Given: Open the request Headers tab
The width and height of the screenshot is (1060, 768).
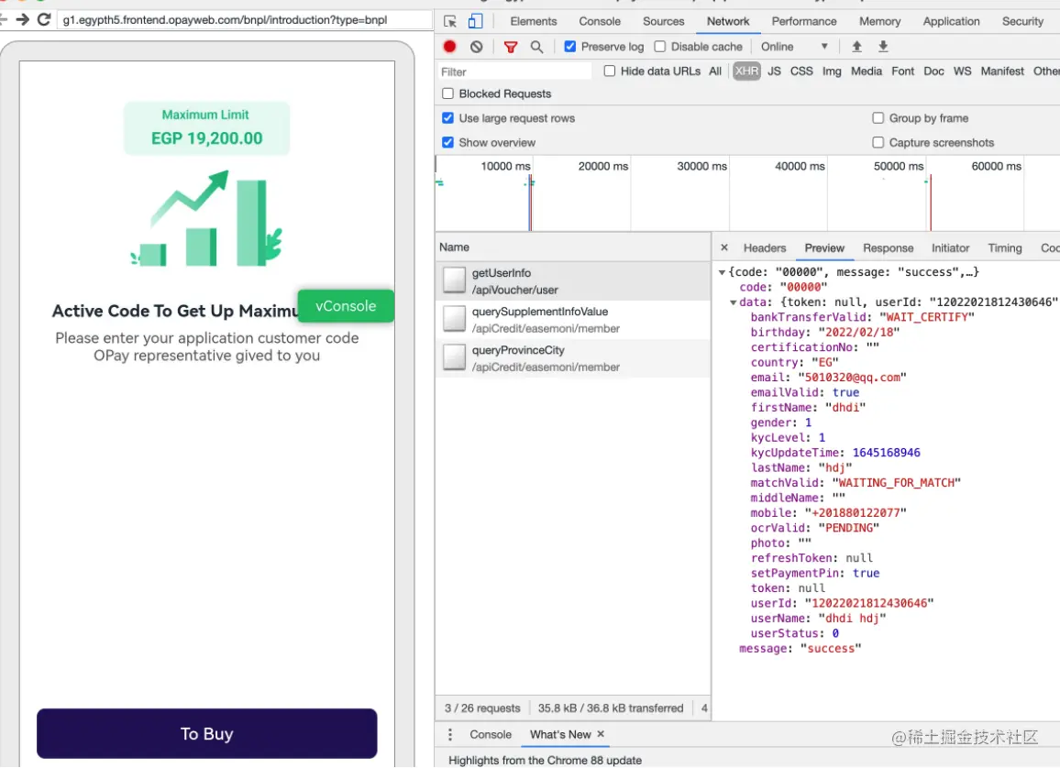Looking at the screenshot, I should pos(765,247).
